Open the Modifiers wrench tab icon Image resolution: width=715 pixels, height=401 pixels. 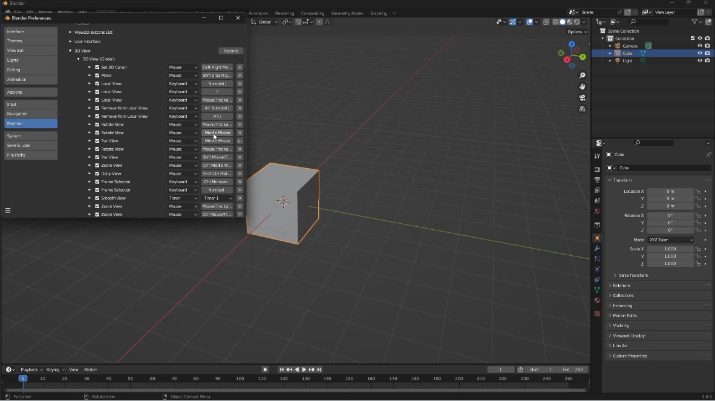597,249
